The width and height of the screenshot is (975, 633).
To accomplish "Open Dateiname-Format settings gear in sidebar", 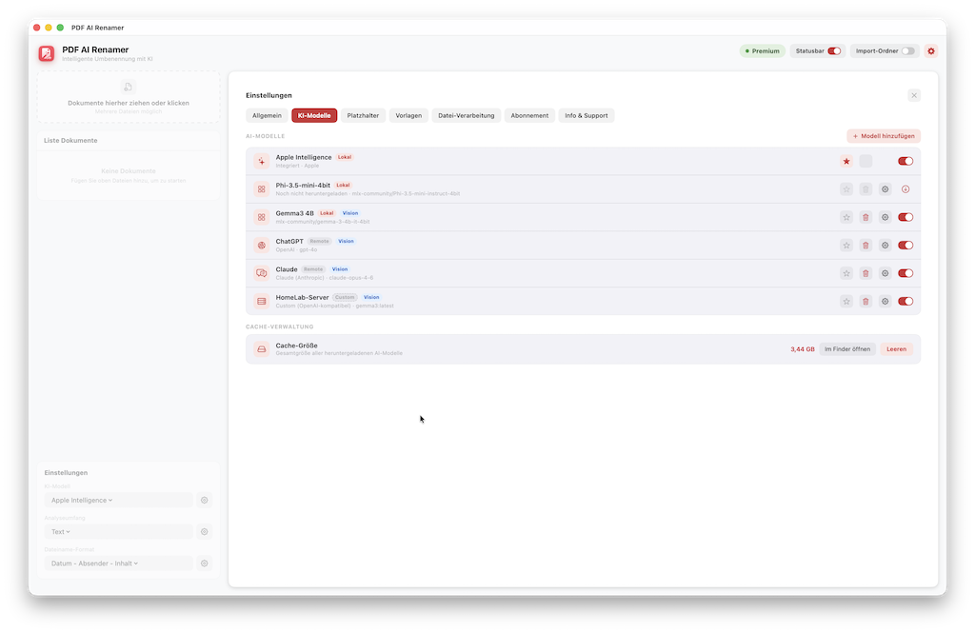I will click(x=204, y=564).
